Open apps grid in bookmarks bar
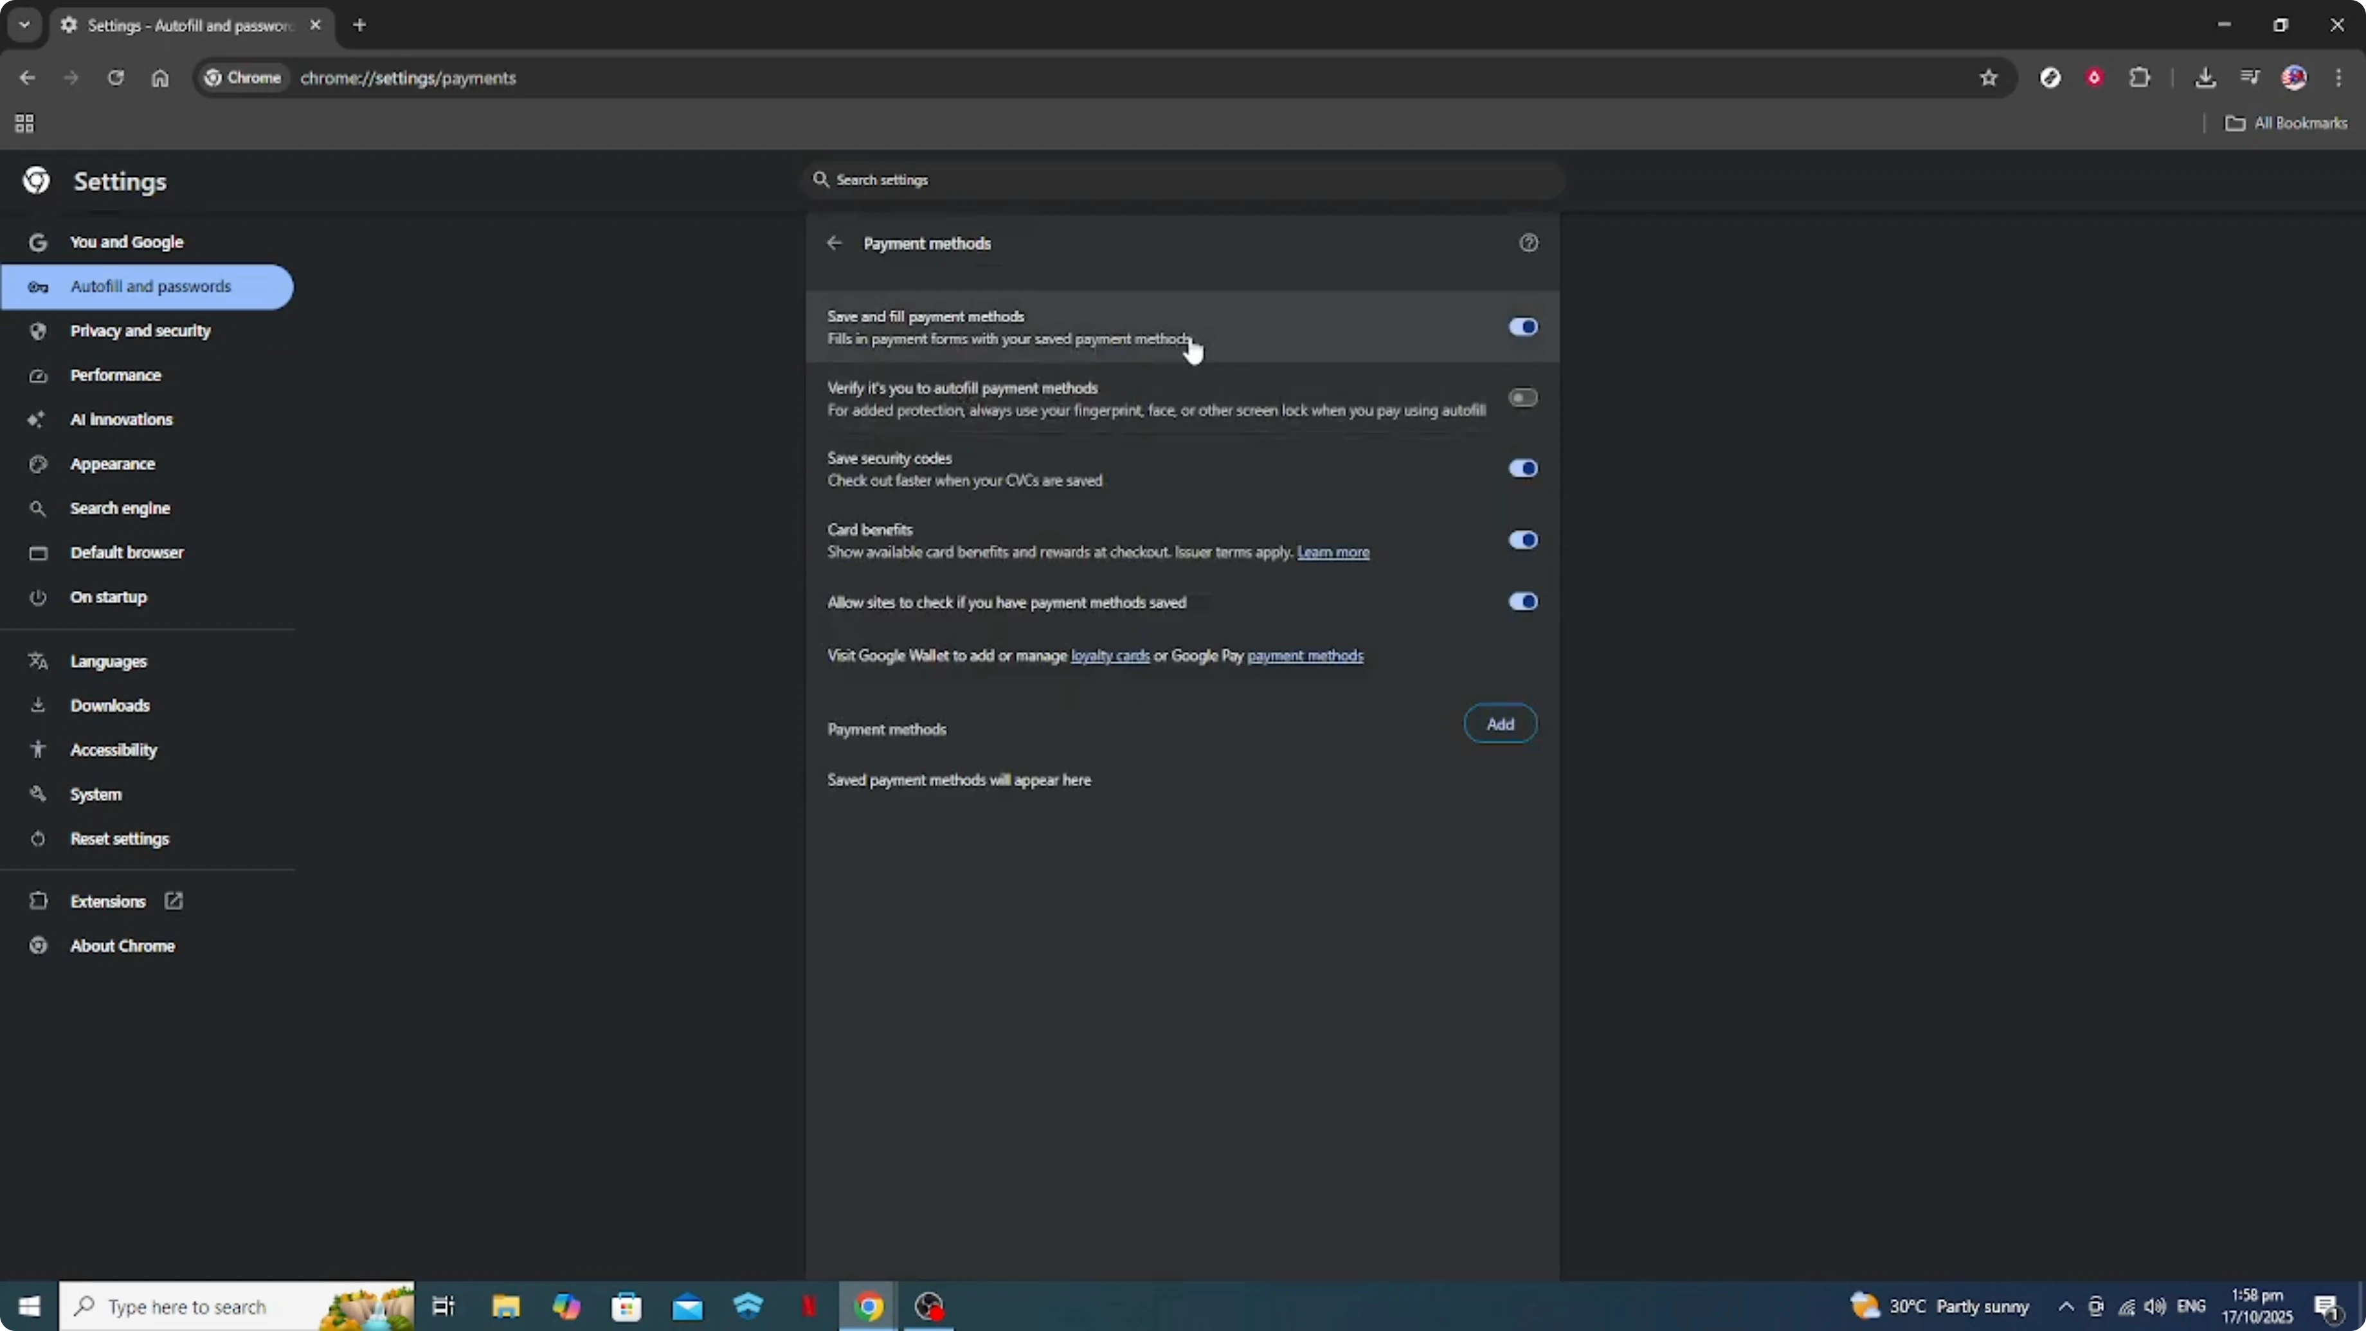 click(25, 123)
